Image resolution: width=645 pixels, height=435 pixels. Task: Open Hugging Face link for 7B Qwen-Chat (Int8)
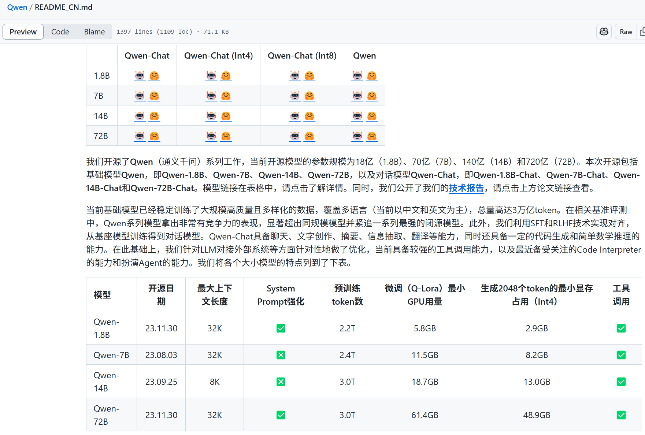click(309, 96)
